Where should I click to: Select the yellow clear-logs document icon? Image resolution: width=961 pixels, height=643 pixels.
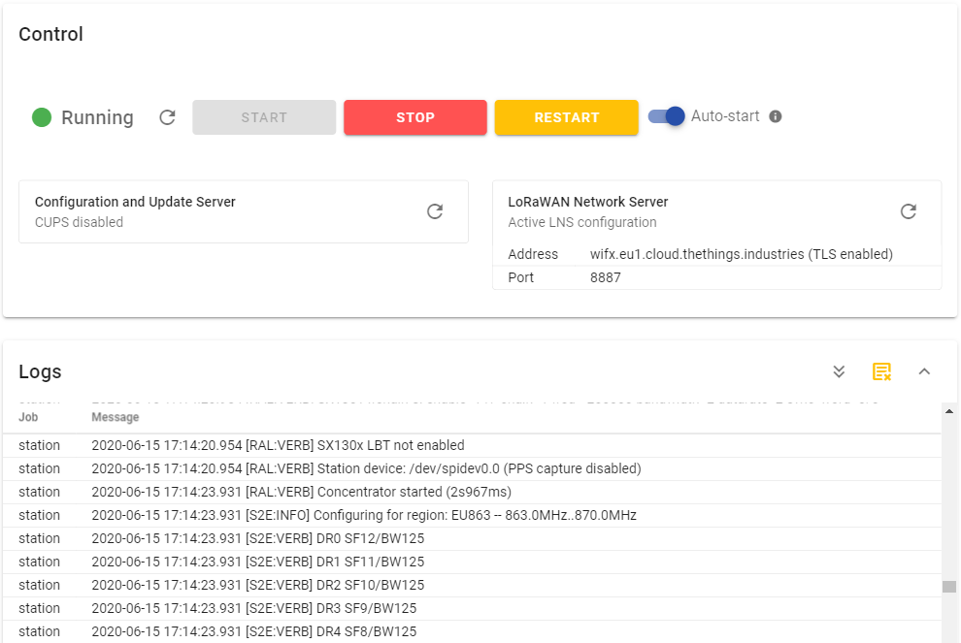(881, 370)
